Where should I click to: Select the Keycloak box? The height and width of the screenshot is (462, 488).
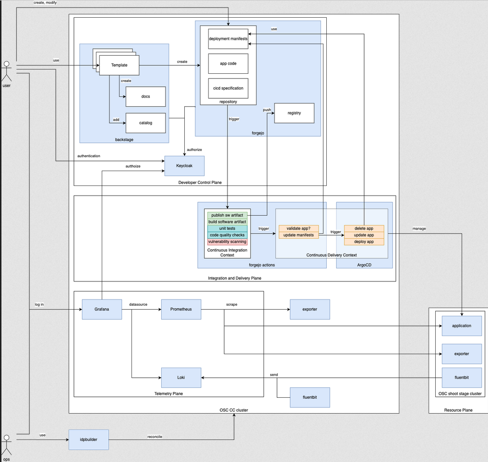(x=184, y=166)
